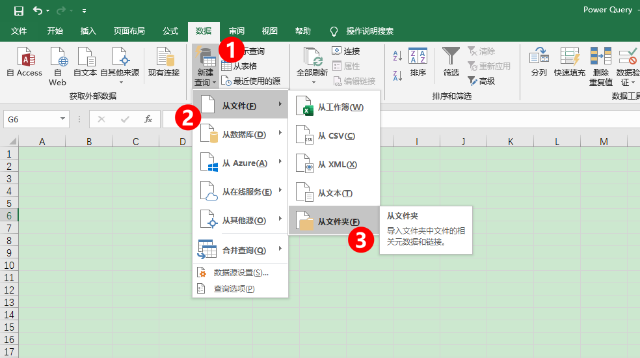Choose 从文本(T) in the submenu
Screen dimensions: 640x358
click(x=334, y=193)
